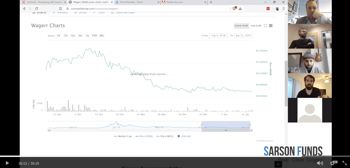Click the $0.200000 axis label
Image resolution: width=350 pixels, height=168 pixels.
click(x=261, y=51)
